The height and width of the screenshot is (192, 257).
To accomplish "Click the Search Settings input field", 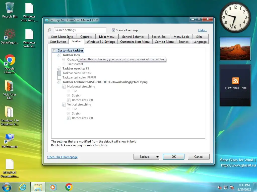I will [x=80, y=30].
